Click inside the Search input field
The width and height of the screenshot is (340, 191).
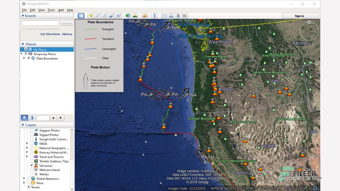(x=40, y=23)
